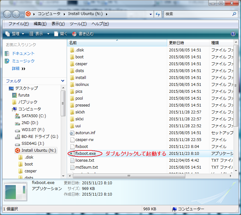Image resolution: width=241 pixels, height=215 pixels.
Task: Select the autorun.inf file icon
Action: coord(72,133)
